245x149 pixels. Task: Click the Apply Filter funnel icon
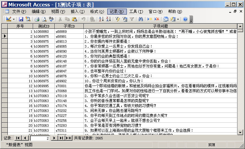(x=132, y=19)
